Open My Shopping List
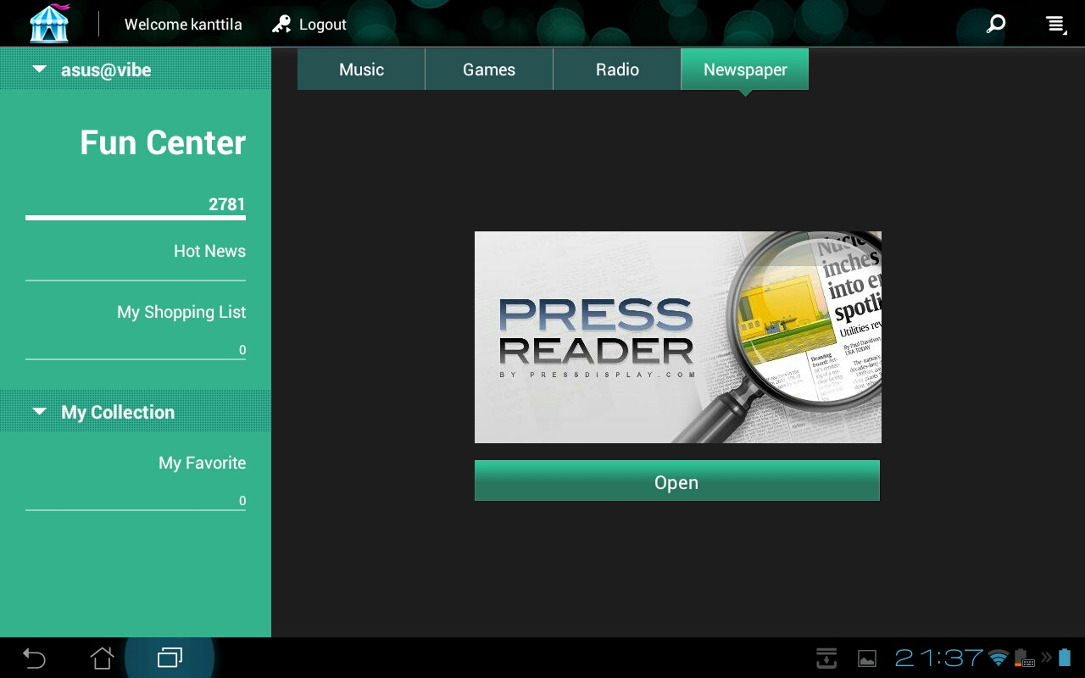Image resolution: width=1085 pixels, height=678 pixels. (181, 312)
